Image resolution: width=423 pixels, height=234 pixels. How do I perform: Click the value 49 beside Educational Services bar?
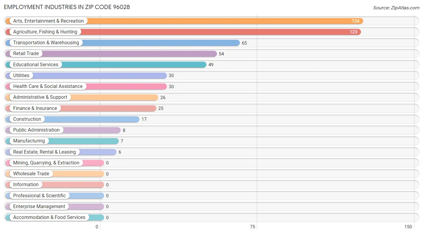tap(211, 65)
